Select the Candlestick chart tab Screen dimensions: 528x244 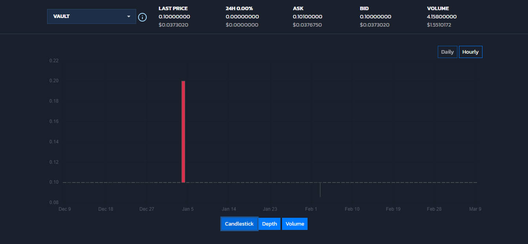[x=239, y=224]
